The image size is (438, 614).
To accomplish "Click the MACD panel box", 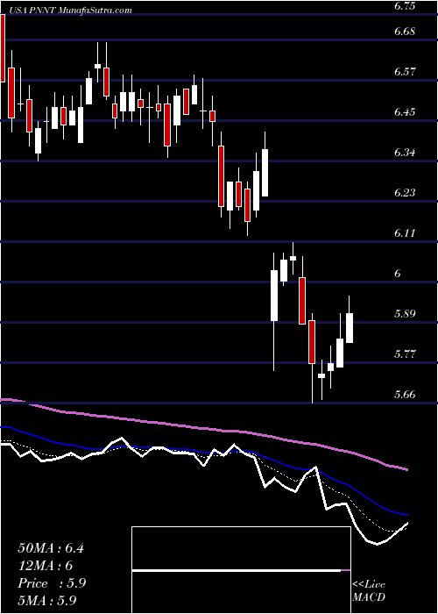I will click(241, 570).
